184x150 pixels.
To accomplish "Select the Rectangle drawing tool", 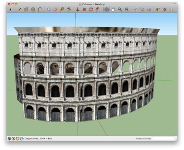I will coord(26,9).
